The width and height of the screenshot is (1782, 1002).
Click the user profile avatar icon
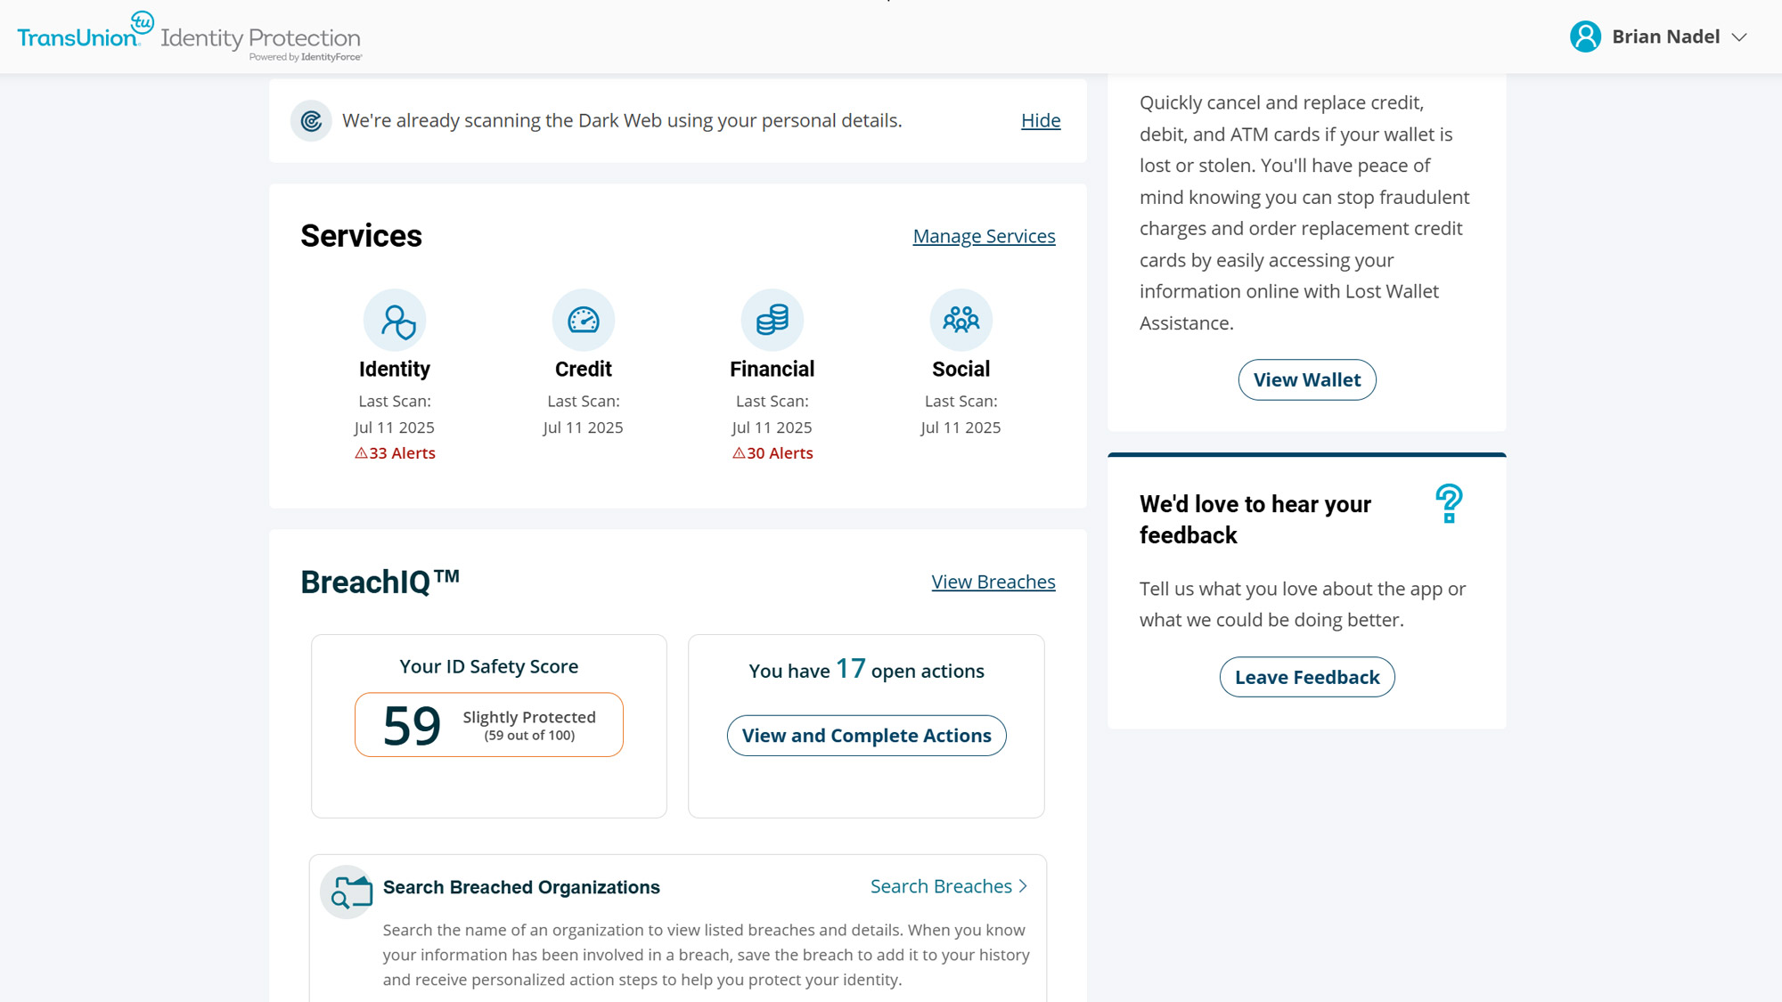[1585, 37]
